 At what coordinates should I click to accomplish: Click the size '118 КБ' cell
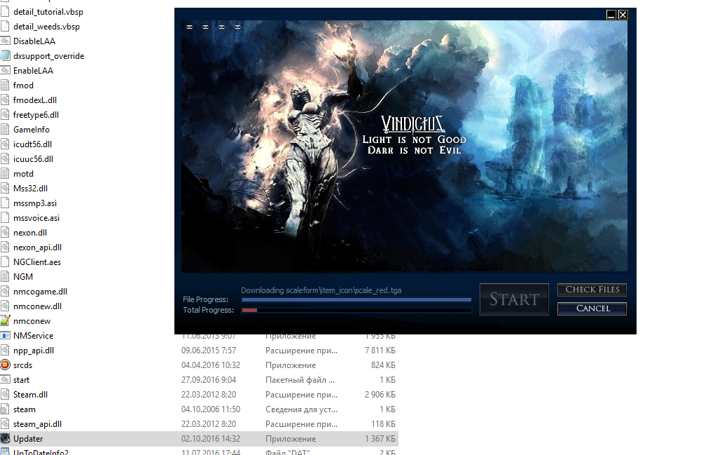pos(383,424)
